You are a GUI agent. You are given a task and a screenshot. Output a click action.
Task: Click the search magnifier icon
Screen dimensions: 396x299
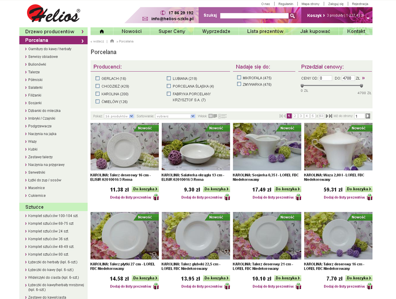(292, 15)
